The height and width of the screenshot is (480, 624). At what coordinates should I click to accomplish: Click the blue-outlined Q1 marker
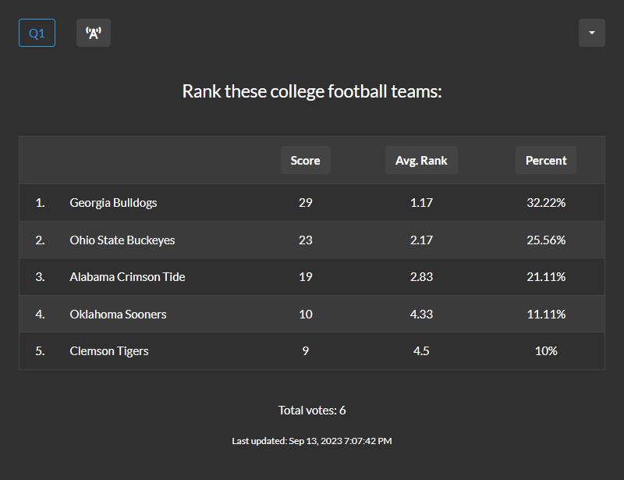(37, 33)
